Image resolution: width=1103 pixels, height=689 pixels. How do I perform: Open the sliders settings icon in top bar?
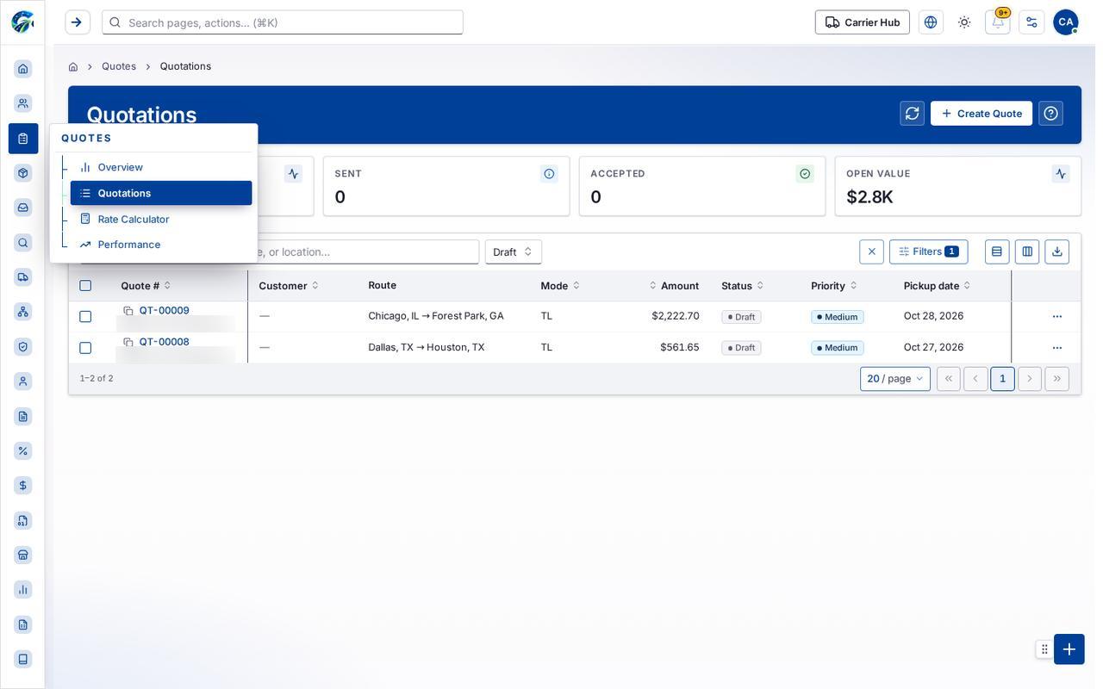1031,22
